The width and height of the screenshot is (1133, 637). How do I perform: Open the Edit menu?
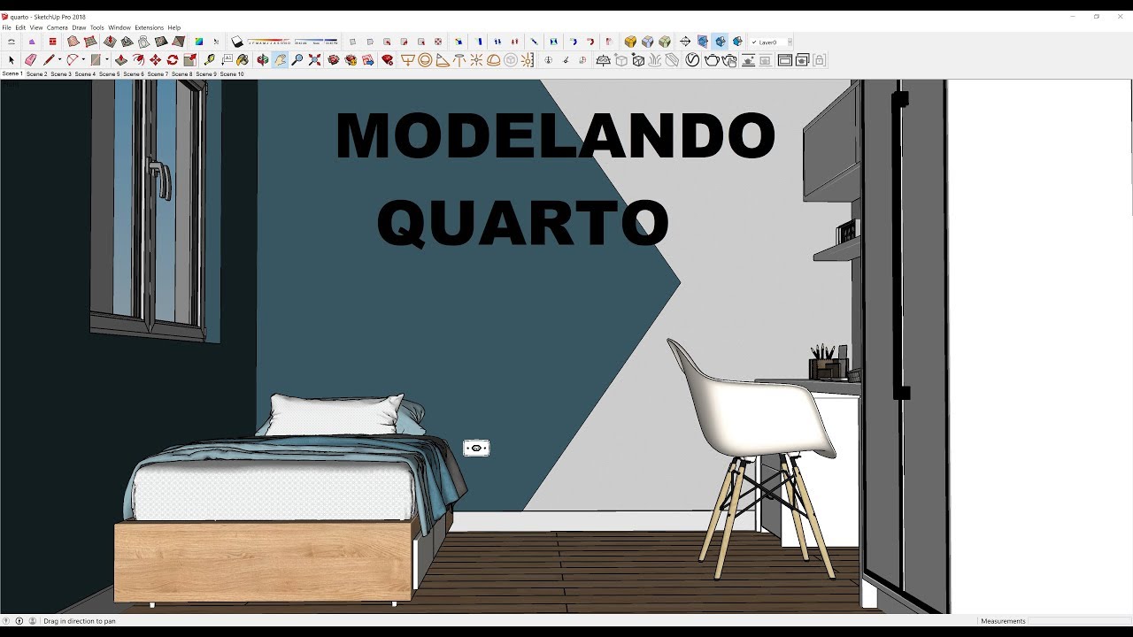pyautogui.click(x=20, y=27)
